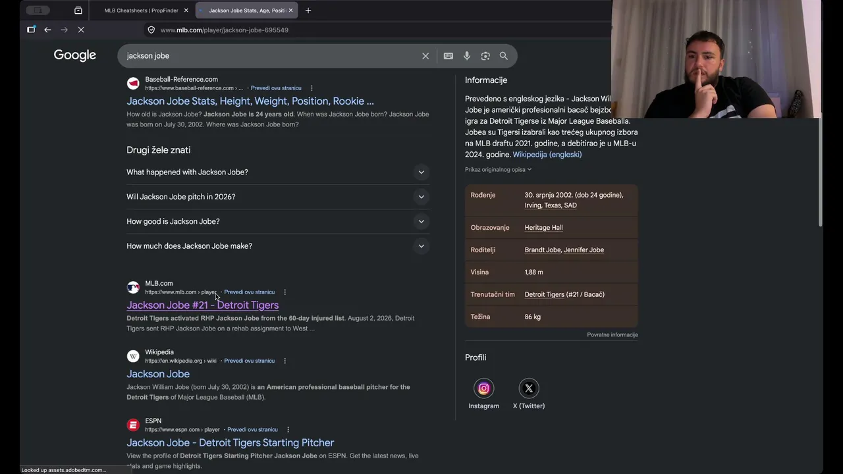
Task: Search by image with Google Lens
Action: click(485, 56)
